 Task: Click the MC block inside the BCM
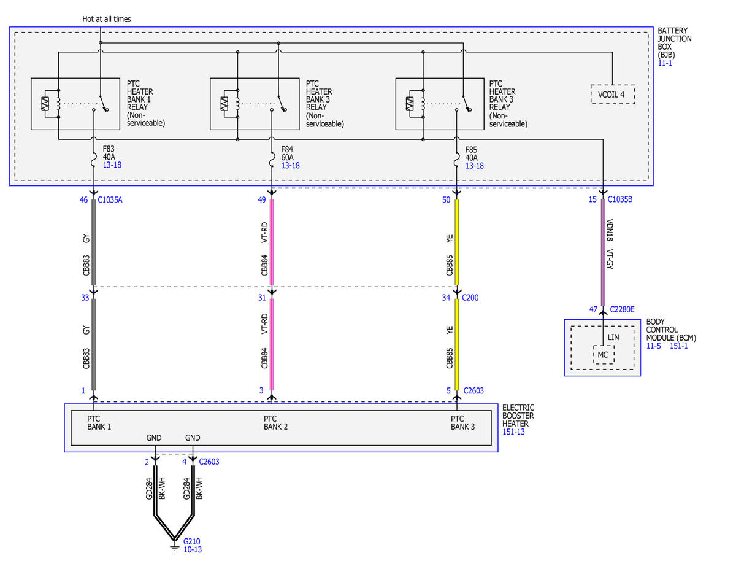pos(604,354)
